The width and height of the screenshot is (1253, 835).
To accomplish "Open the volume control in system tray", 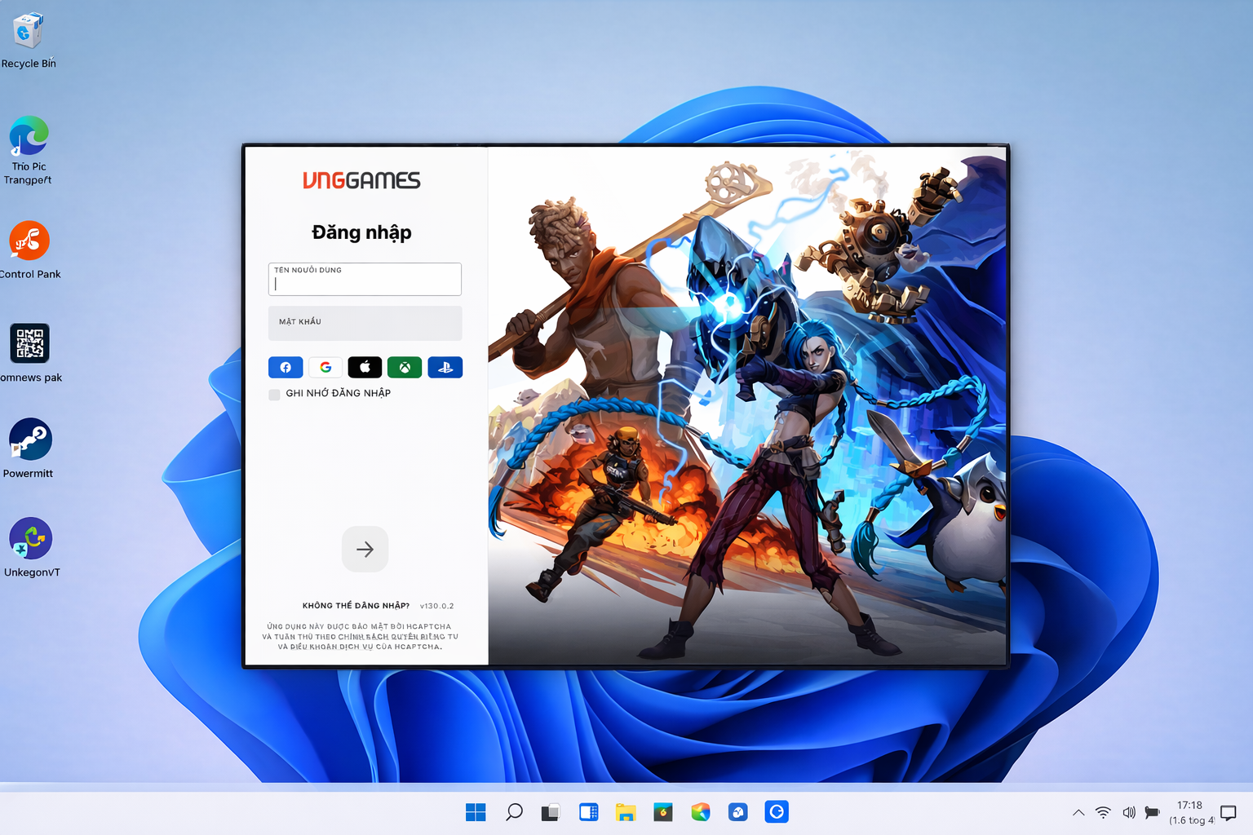I will point(1129,812).
